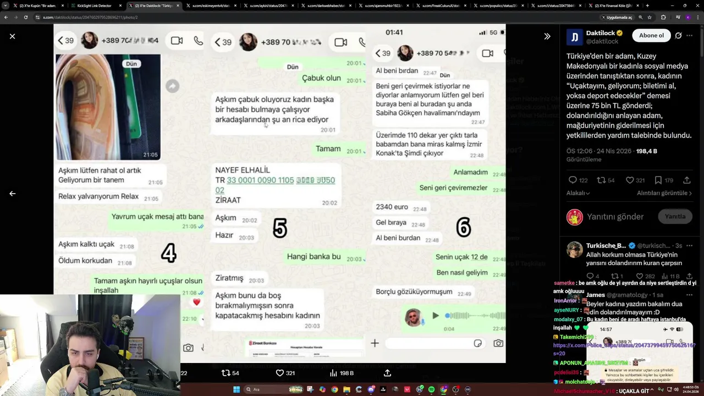Collapse the tweet side panel with double chevron
704x396 pixels.
tap(547, 36)
